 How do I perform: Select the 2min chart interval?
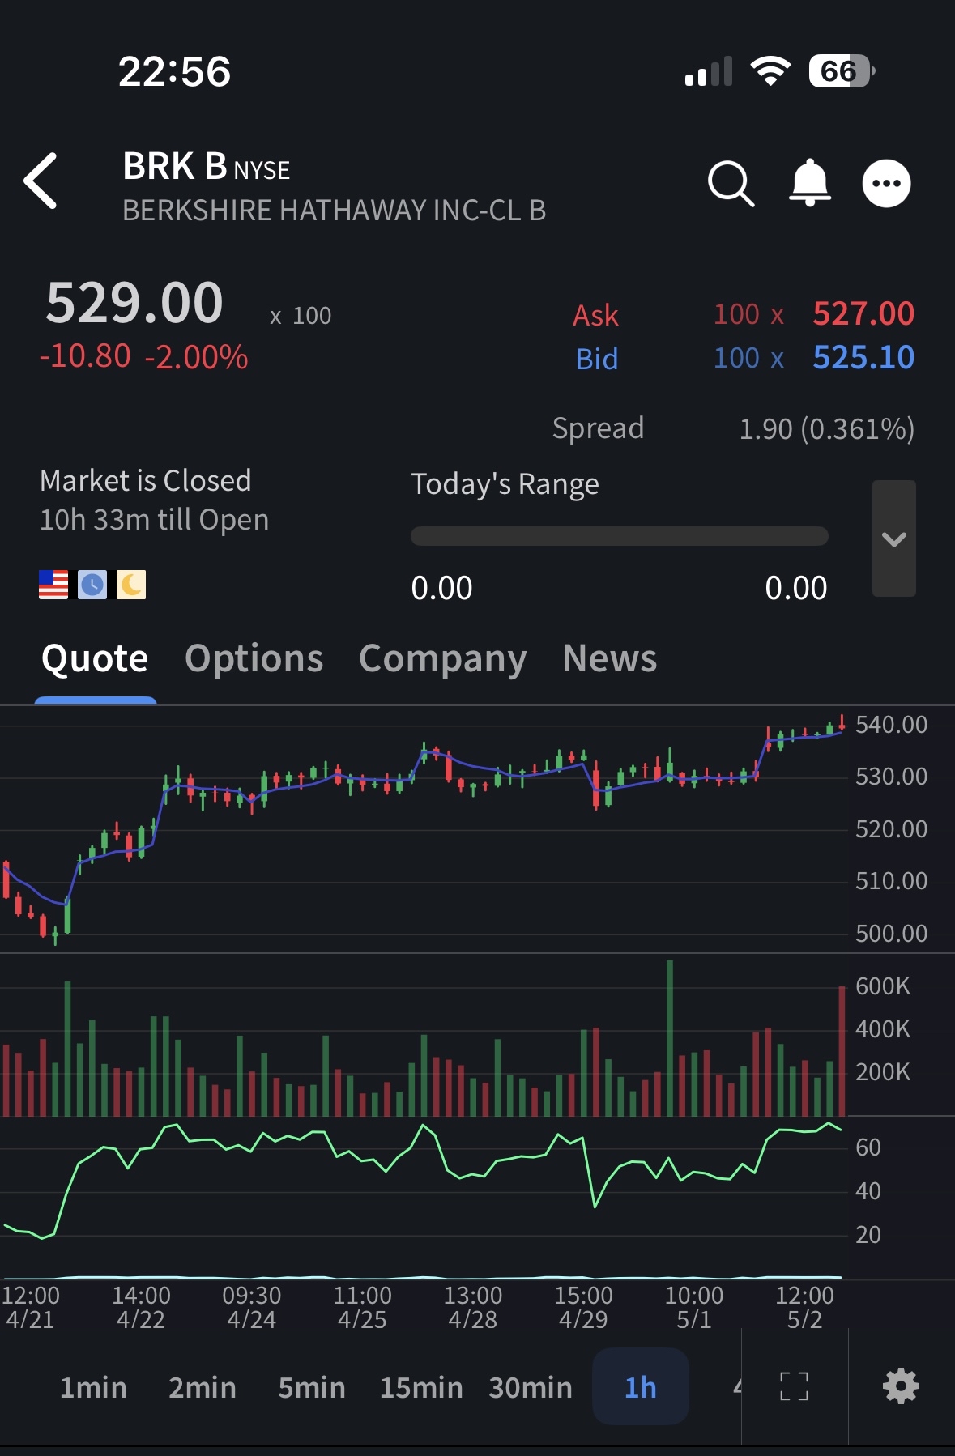203,1387
